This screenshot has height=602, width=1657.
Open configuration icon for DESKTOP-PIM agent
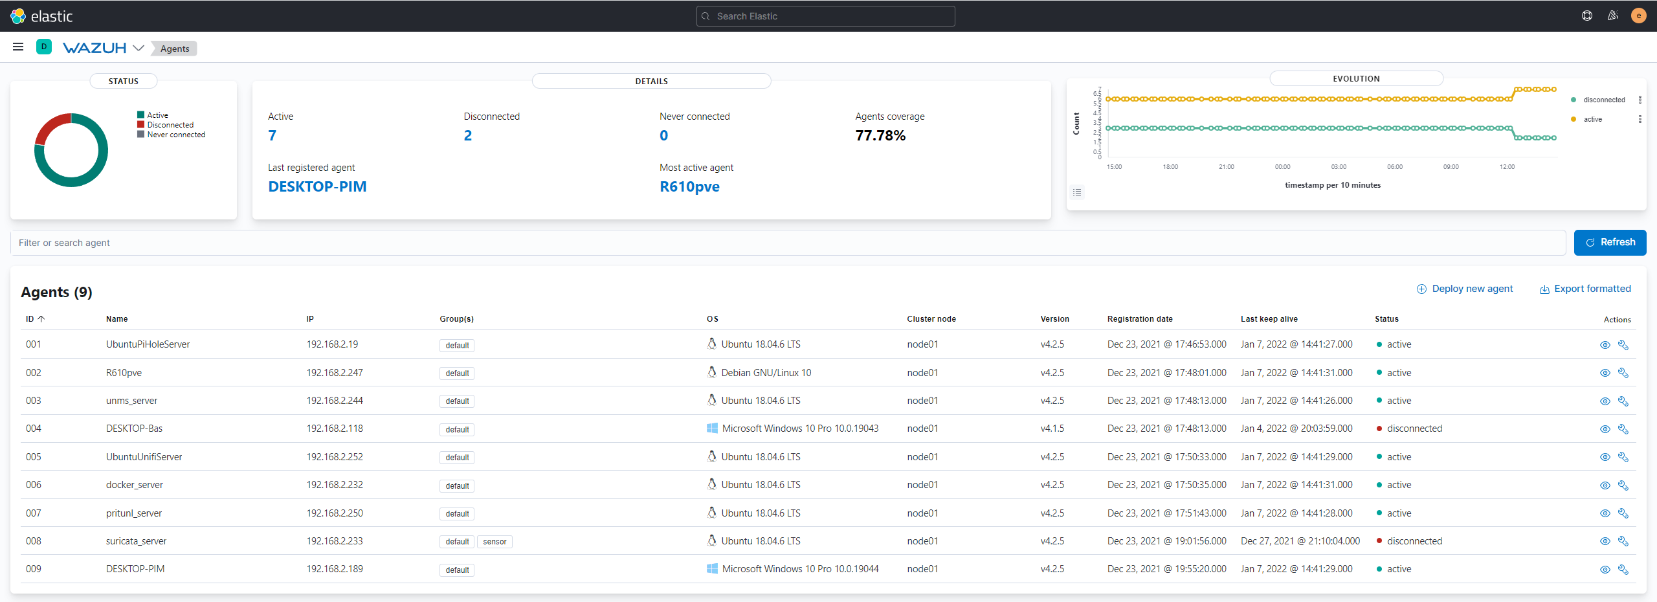click(x=1623, y=570)
